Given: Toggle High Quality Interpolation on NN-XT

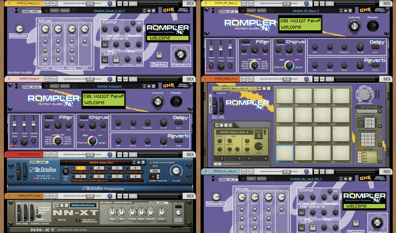Looking at the screenshot, I should [x=78, y=221].
